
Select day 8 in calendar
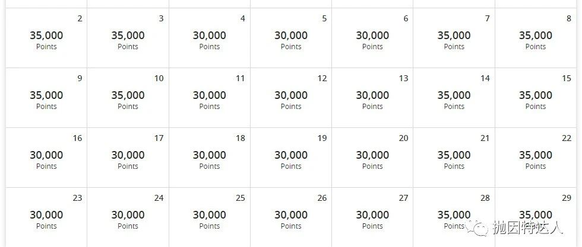536,38
